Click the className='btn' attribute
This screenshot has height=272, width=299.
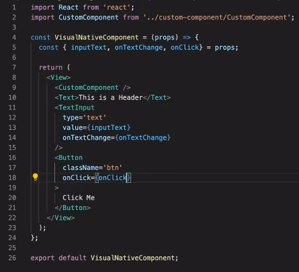pos(92,167)
